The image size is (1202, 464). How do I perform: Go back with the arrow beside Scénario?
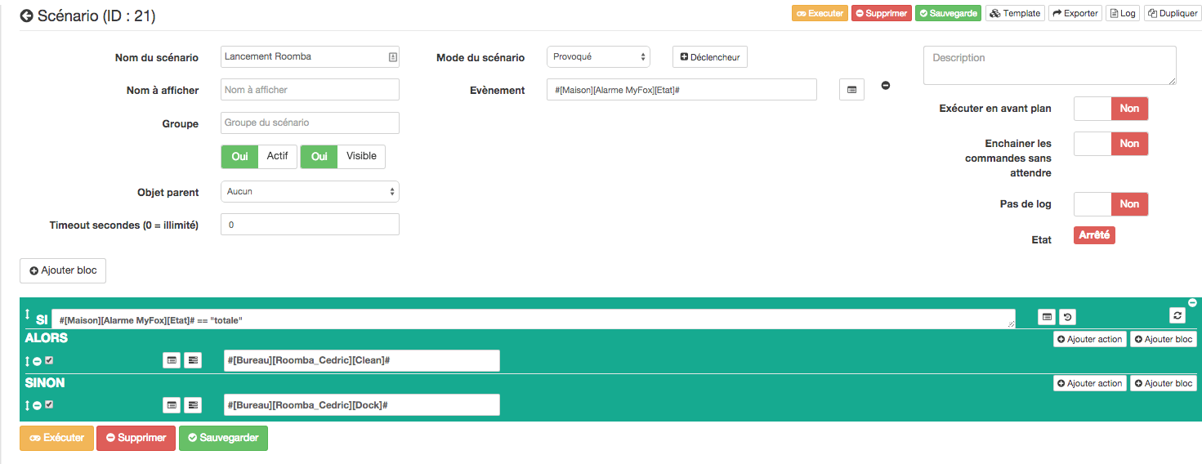coord(27,16)
